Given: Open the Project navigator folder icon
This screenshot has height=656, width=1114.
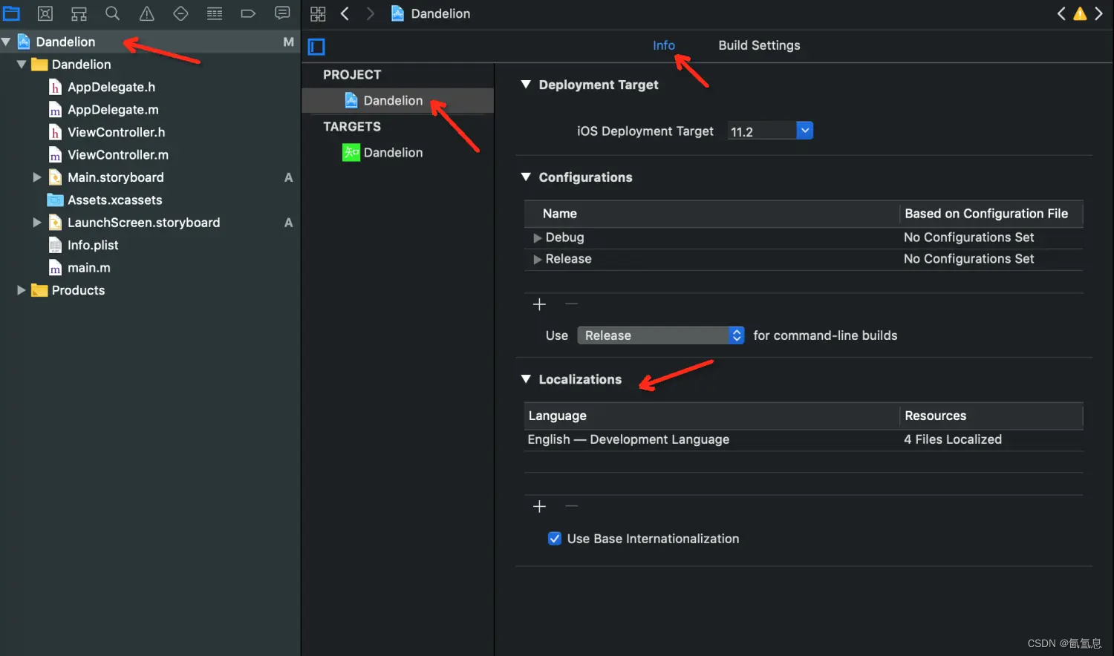Looking at the screenshot, I should pos(12,13).
